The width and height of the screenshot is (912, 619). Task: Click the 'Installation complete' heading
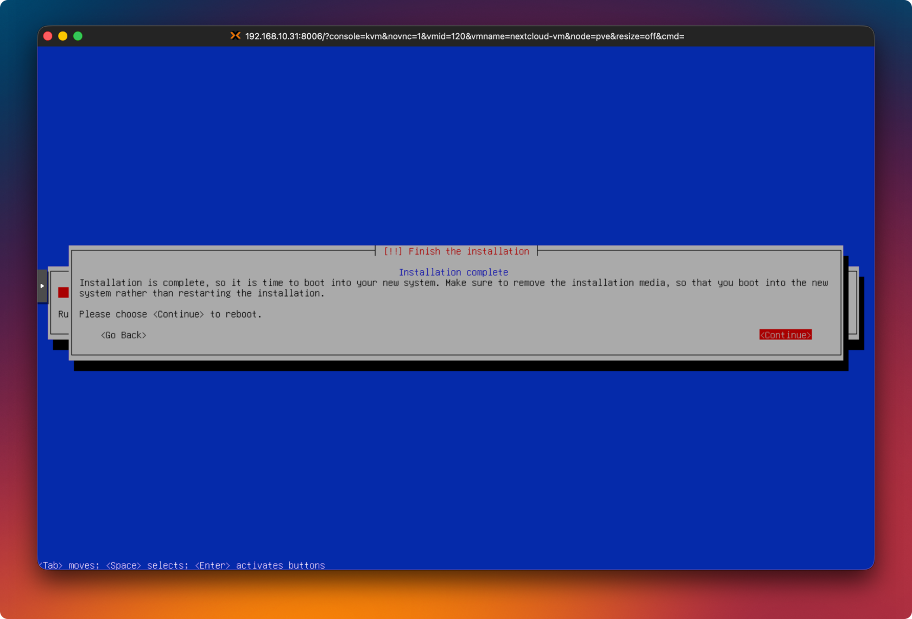coord(453,272)
